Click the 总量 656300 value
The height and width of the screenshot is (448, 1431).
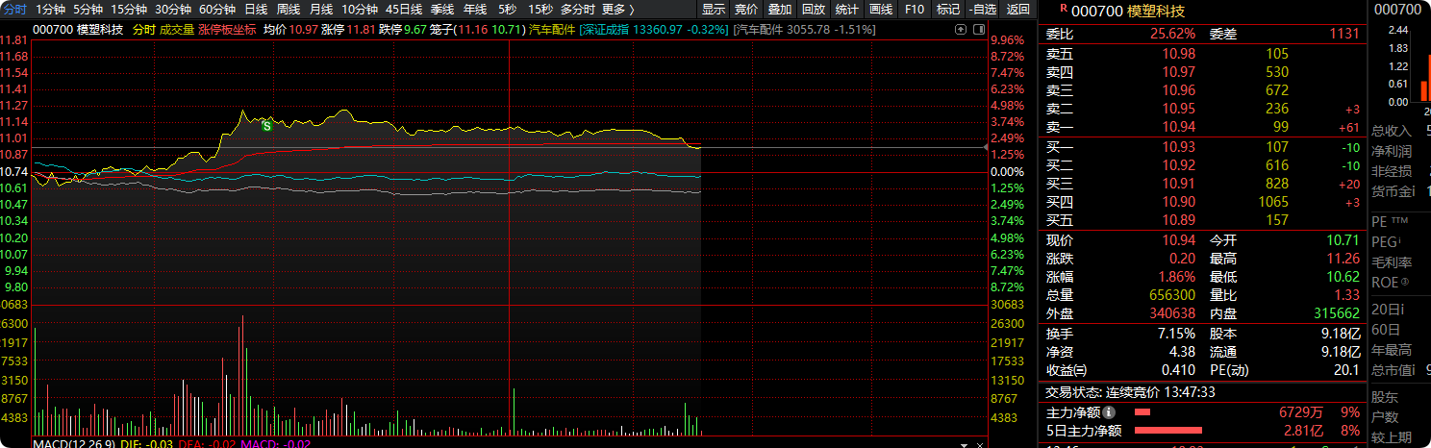coord(1171,295)
